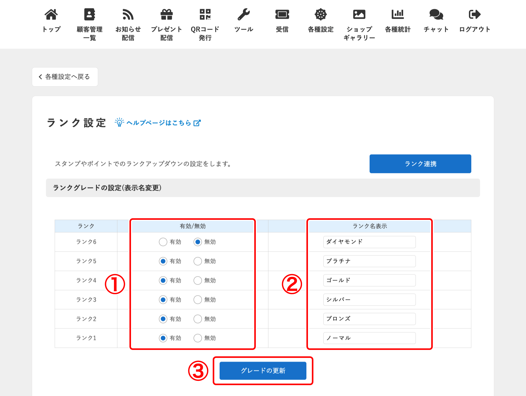Image resolution: width=526 pixels, height=396 pixels.
Task: Select 有効 for ランク6
Action: pos(163,242)
